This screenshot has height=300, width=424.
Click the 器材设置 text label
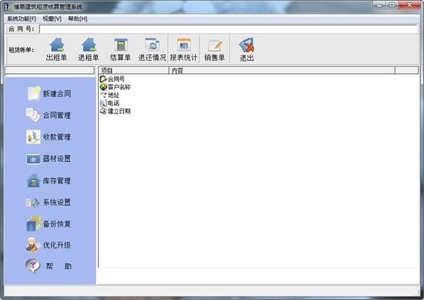coord(57,159)
